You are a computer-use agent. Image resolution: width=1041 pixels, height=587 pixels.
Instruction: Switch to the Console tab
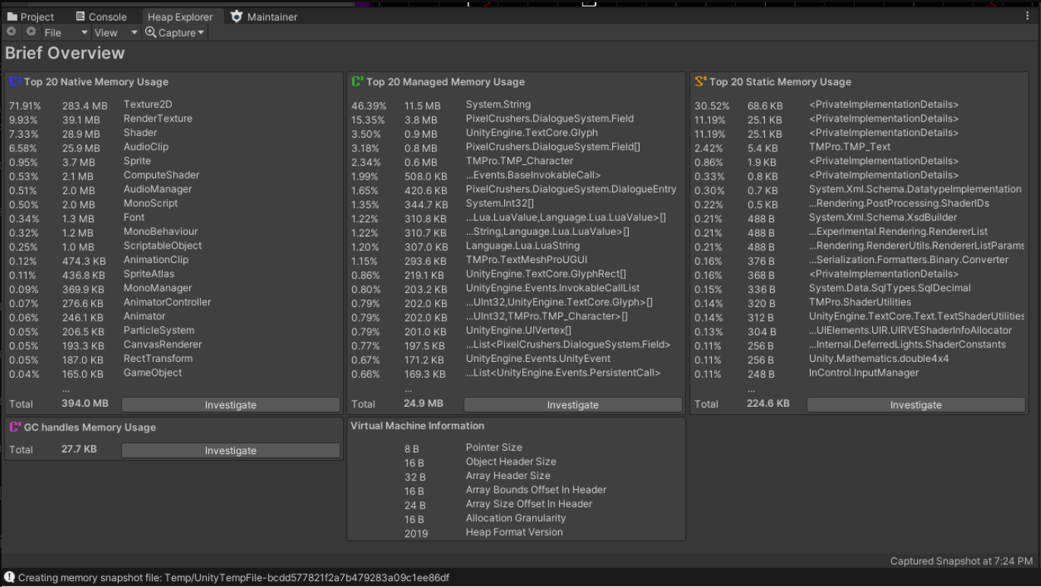[x=101, y=17]
